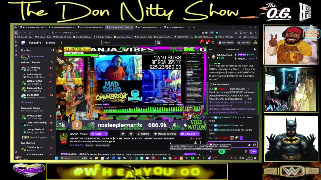Open the Browse page

click(x=50, y=43)
